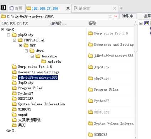Viewport: 151px width, 139px height.
Task: Click jdk-6u39-windows-i586 folder icon in file list
Action: (x=91, y=56)
